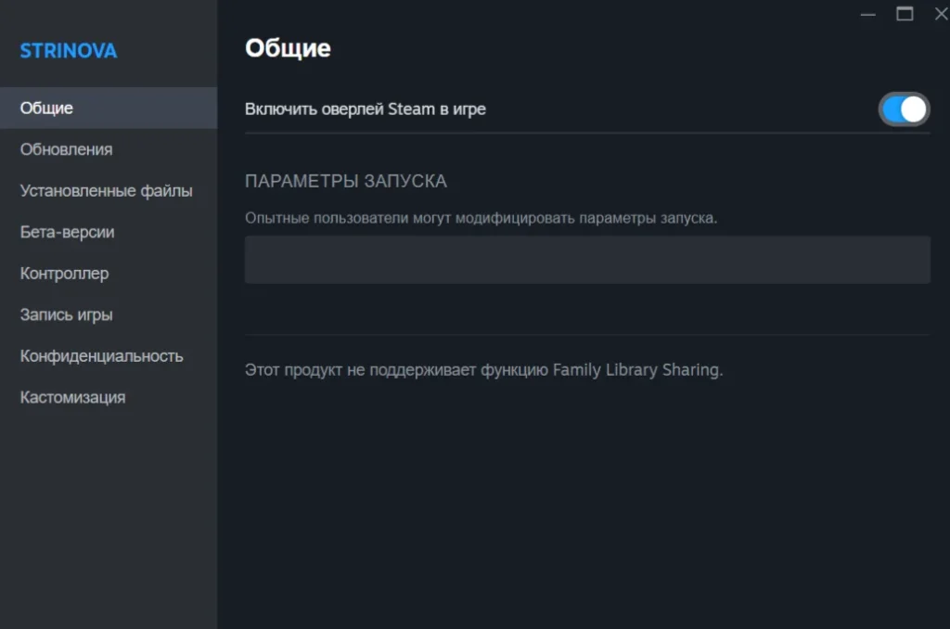Click the white knob of the overlay toggle
The height and width of the screenshot is (629, 950).
click(913, 109)
